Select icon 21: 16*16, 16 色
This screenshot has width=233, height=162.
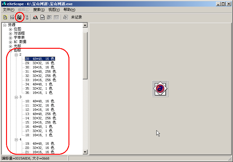tap(40, 152)
